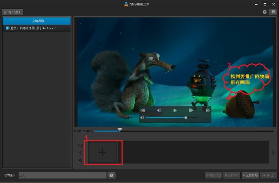Play the video with the center play button
The width and height of the screenshot is (279, 183).
tap(175, 110)
